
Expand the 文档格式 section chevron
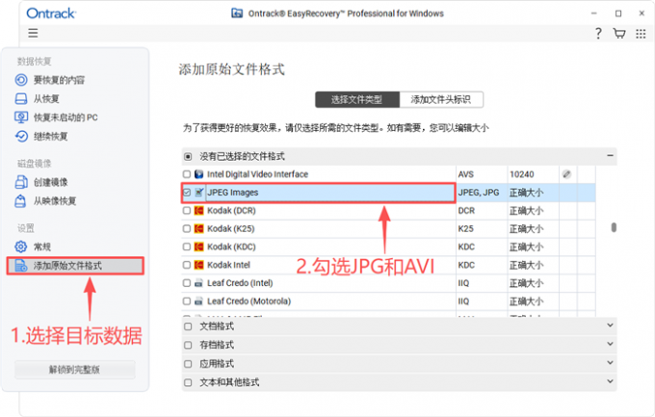pyautogui.click(x=610, y=326)
